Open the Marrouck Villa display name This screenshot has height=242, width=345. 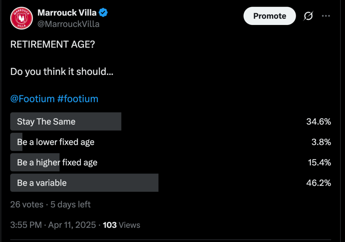pos(67,13)
